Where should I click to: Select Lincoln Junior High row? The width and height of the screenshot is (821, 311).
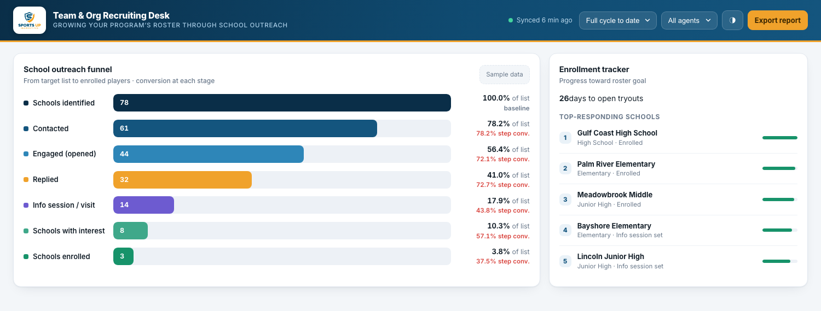[678, 261]
